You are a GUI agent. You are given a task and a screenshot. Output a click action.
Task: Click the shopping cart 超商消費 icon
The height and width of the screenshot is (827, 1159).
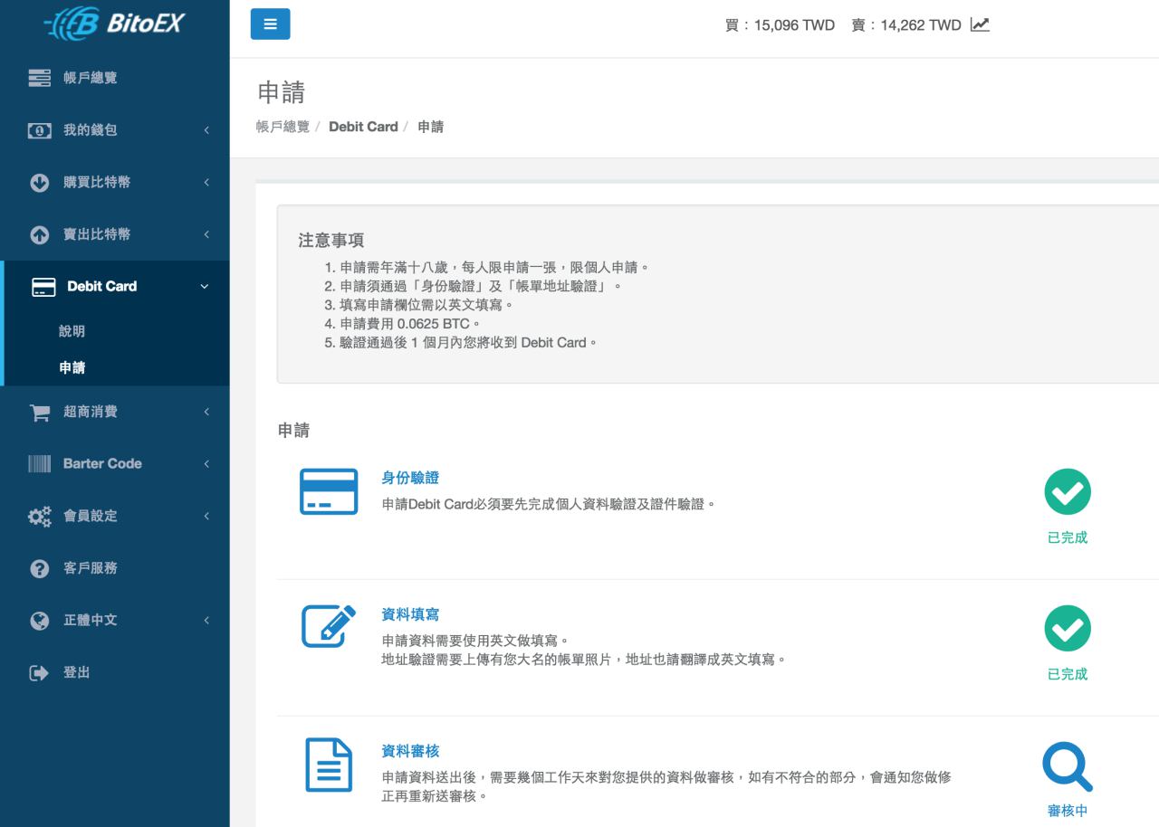[x=40, y=413]
